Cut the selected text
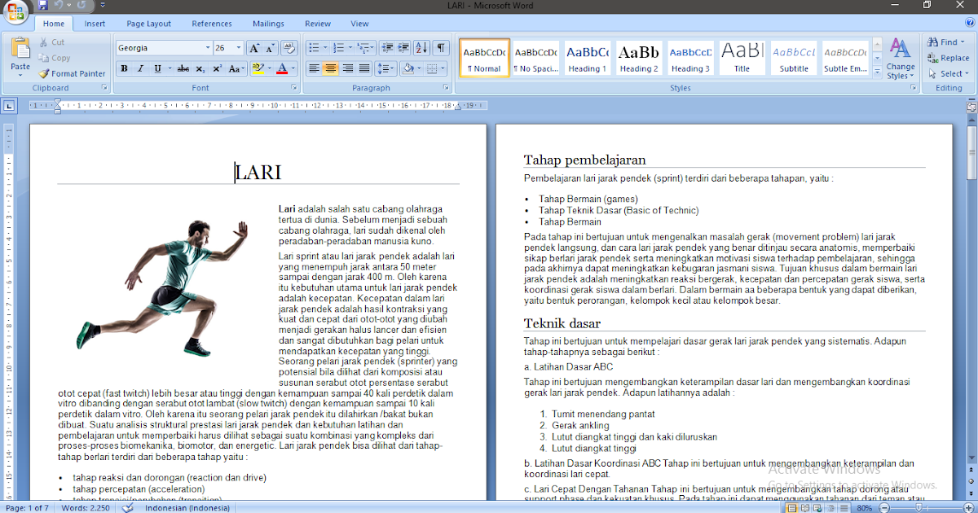 (x=51, y=42)
